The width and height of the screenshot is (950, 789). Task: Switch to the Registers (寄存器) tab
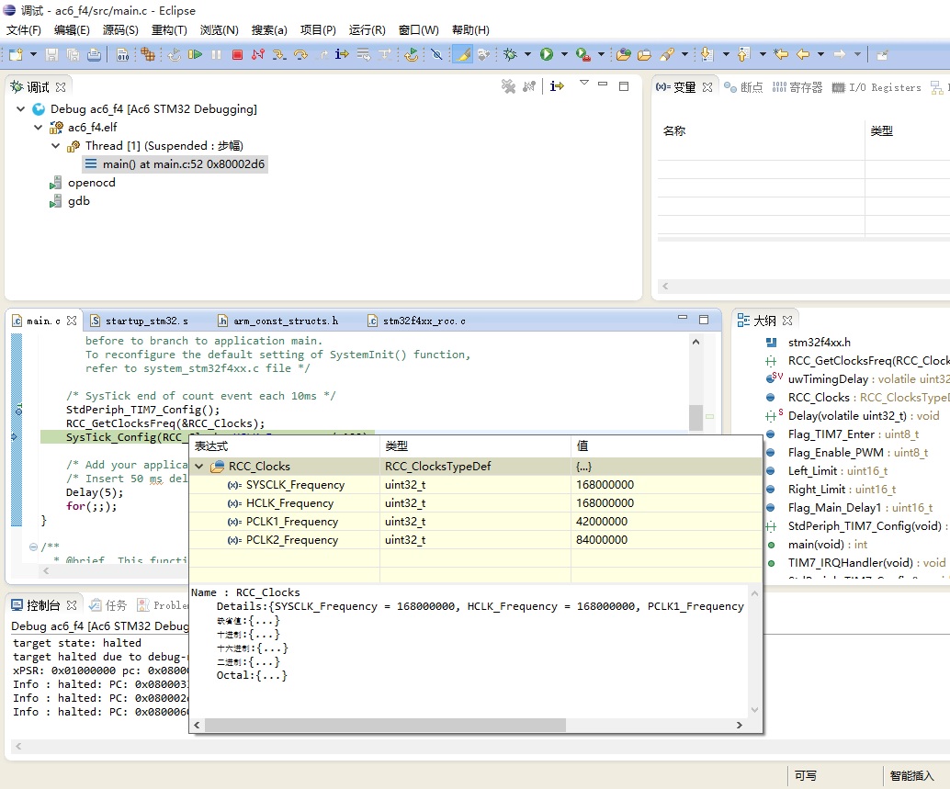[797, 87]
